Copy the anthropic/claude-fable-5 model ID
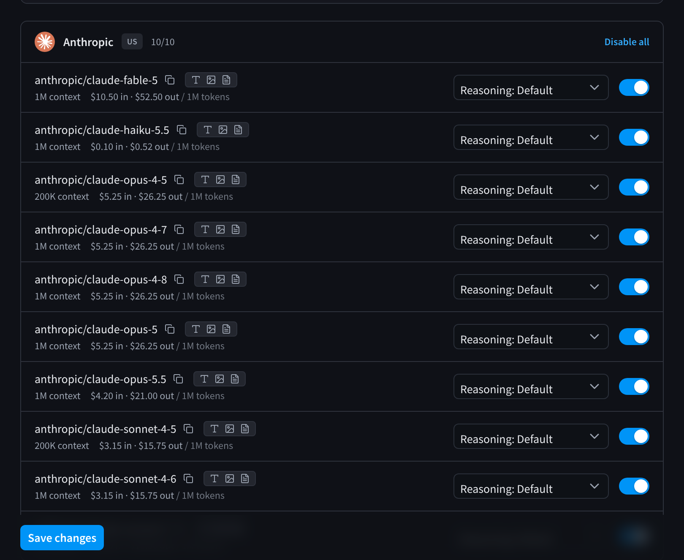This screenshot has height=560, width=684. pyautogui.click(x=170, y=80)
